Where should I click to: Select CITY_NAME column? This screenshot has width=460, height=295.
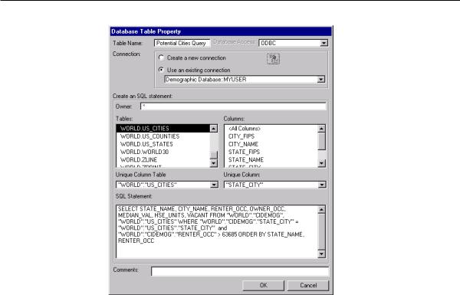pos(271,144)
